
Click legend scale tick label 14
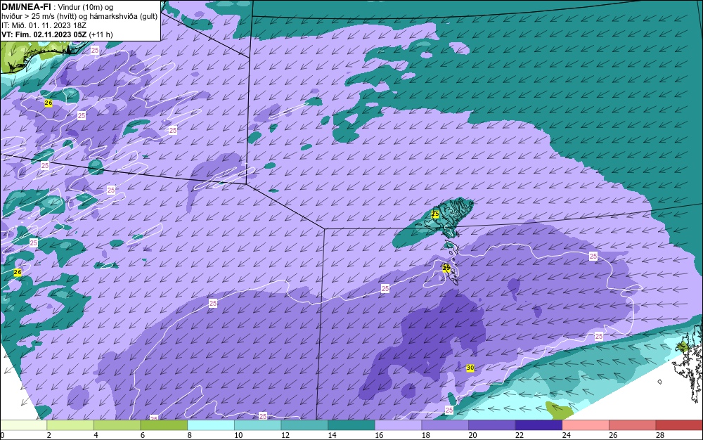click(333, 435)
